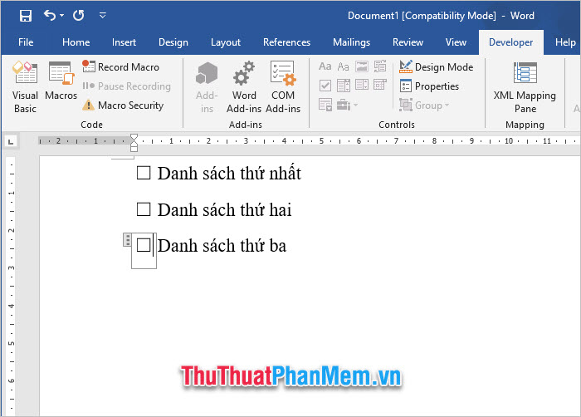Start Record Macro

click(x=121, y=67)
